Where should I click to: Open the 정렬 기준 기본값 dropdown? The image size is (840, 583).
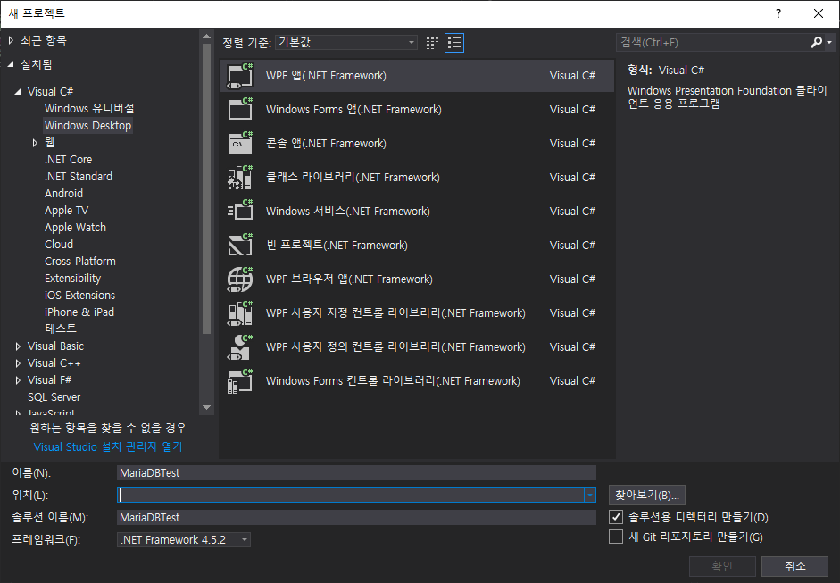(x=346, y=42)
